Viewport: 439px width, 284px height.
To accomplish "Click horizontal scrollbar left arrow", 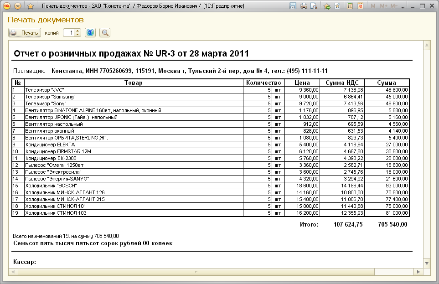I will coord(13,272).
